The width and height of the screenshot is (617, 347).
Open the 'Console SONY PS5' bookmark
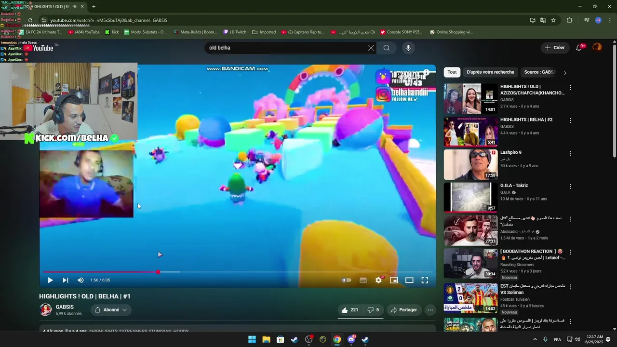point(401,32)
